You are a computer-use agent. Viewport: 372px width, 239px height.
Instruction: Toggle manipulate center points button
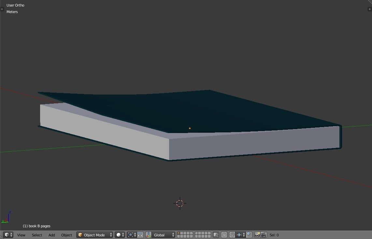(140, 235)
